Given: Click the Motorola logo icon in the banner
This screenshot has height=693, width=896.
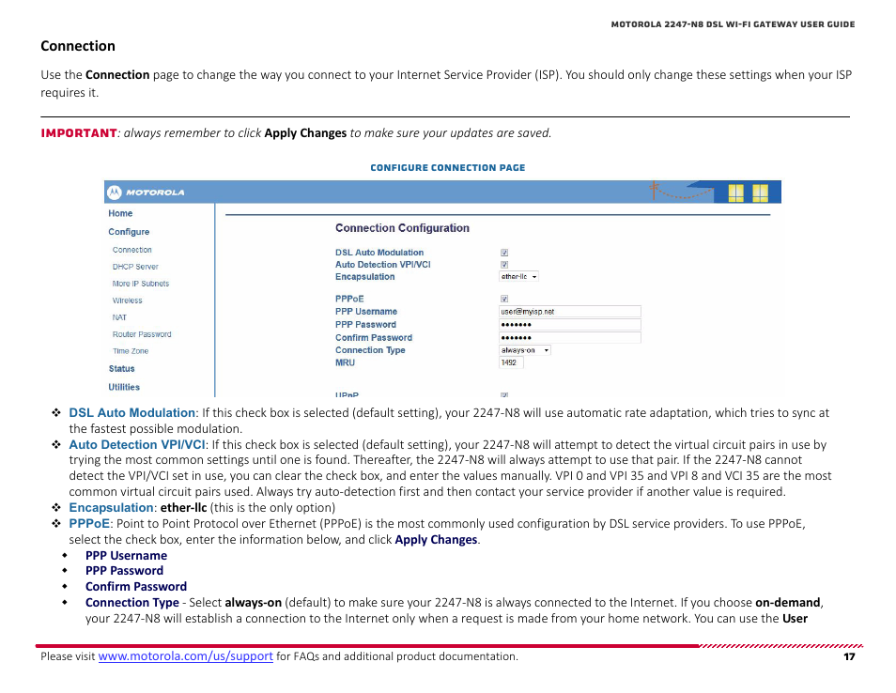Looking at the screenshot, I should pyautogui.click(x=115, y=192).
